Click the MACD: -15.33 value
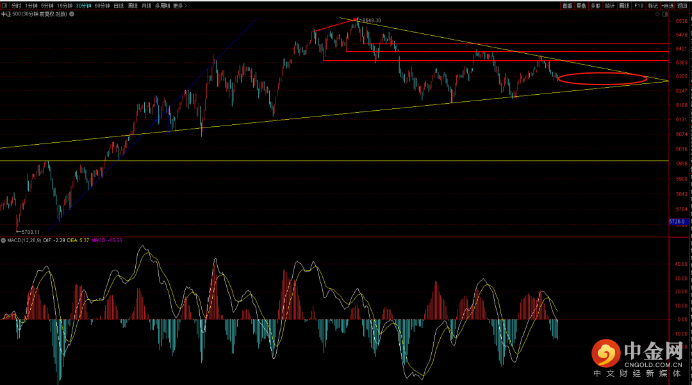This screenshot has height=385, width=692. click(107, 240)
